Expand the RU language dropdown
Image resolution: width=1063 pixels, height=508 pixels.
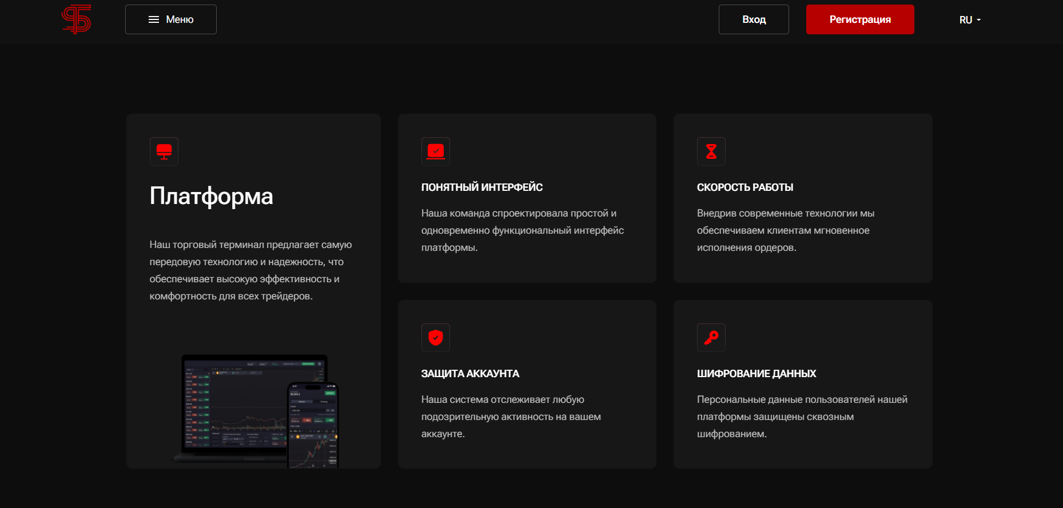969,20
